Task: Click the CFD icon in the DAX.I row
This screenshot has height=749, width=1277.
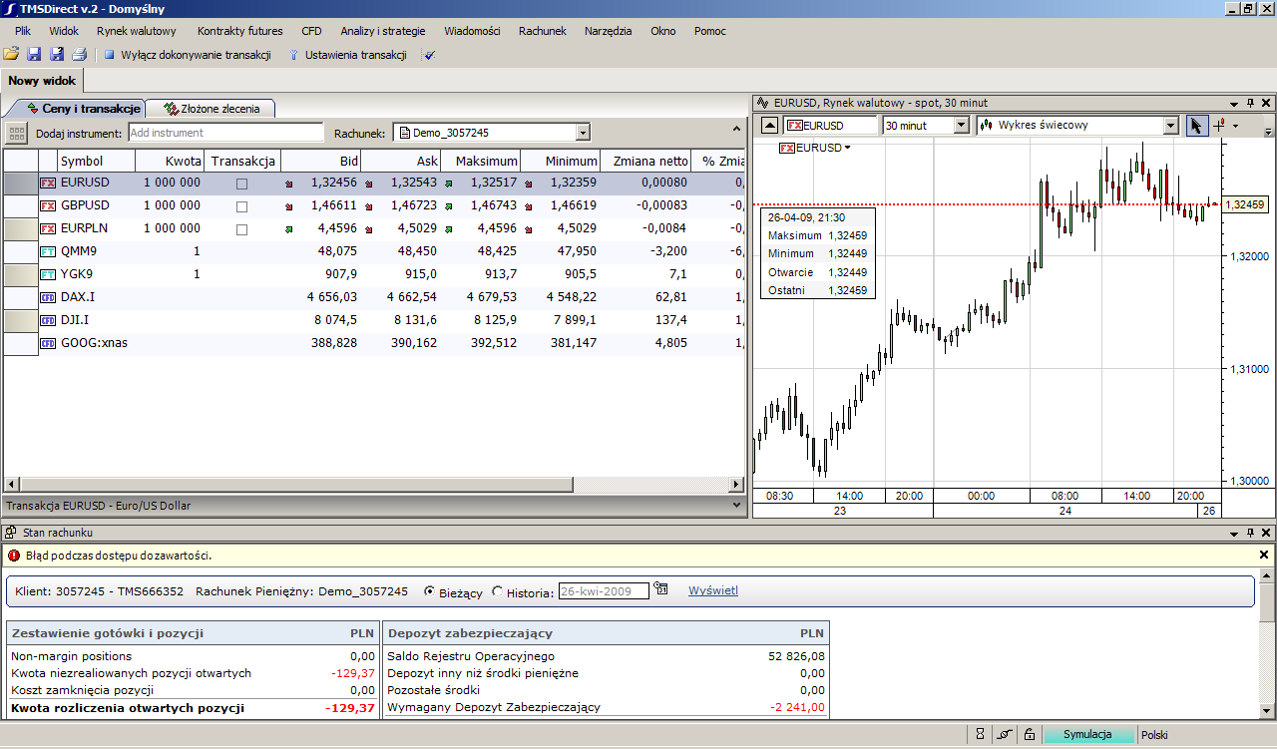Action: point(48,298)
